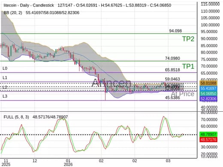The height and width of the screenshot is (167, 223).
Task: Select the O:54.02691 open price value
Action: coord(87,6)
